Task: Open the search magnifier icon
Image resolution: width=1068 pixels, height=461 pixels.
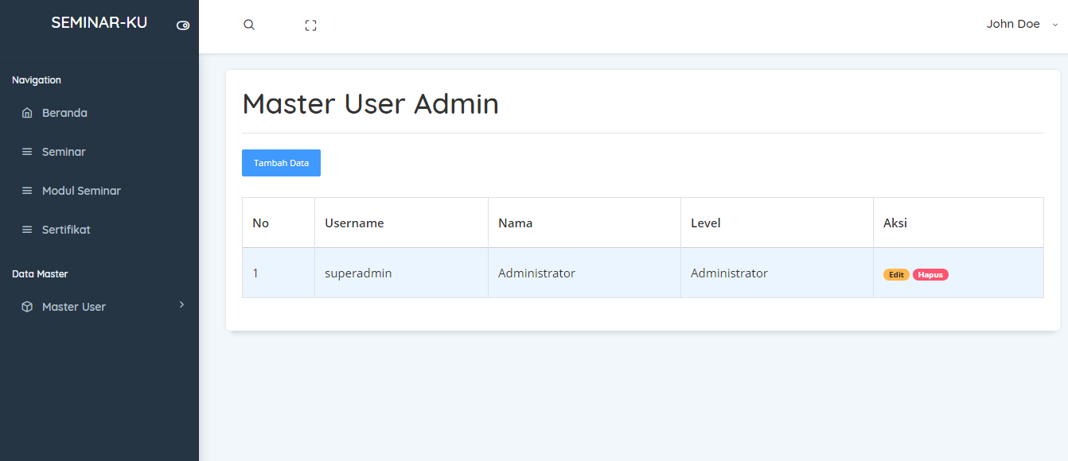Action: point(248,25)
